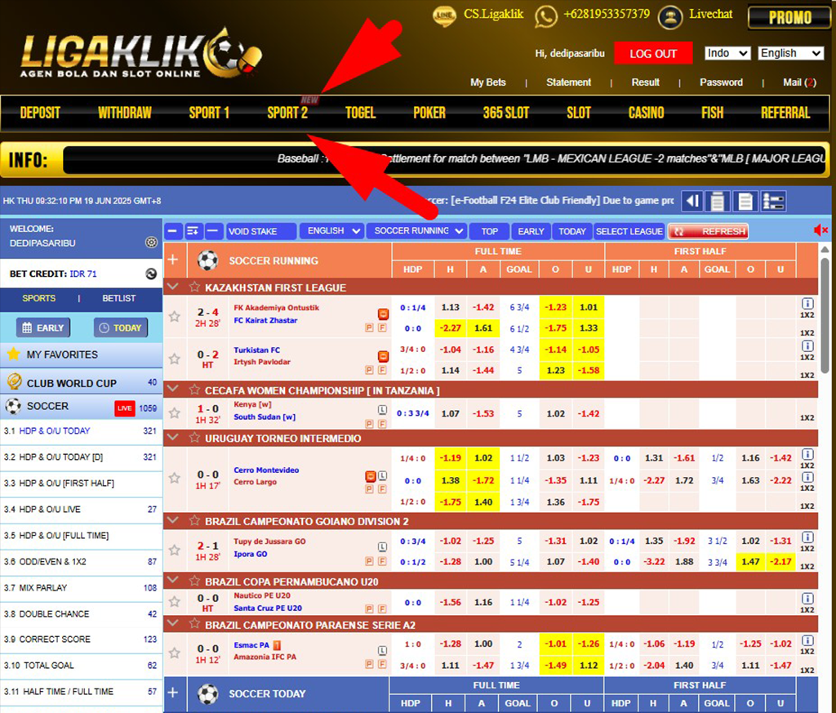Image resolution: width=836 pixels, height=713 pixels.
Task: Collapse the Uruguay Torneo Intermedio section
Action: (x=172, y=437)
